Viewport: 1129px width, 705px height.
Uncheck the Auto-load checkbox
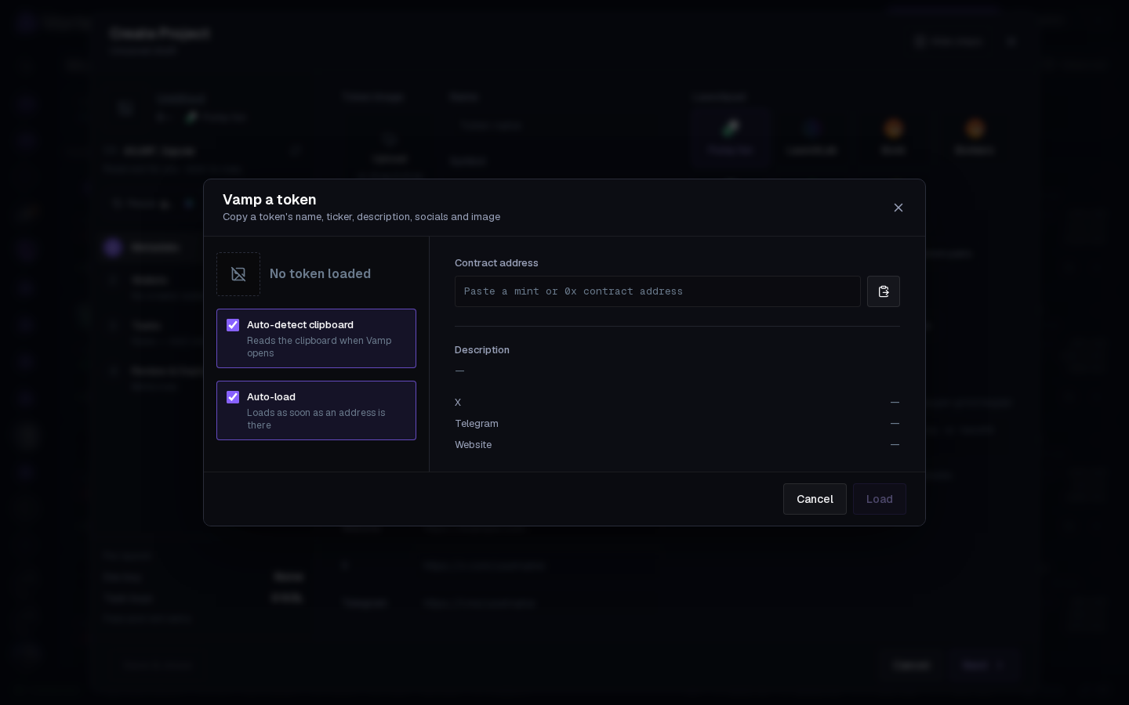(233, 397)
